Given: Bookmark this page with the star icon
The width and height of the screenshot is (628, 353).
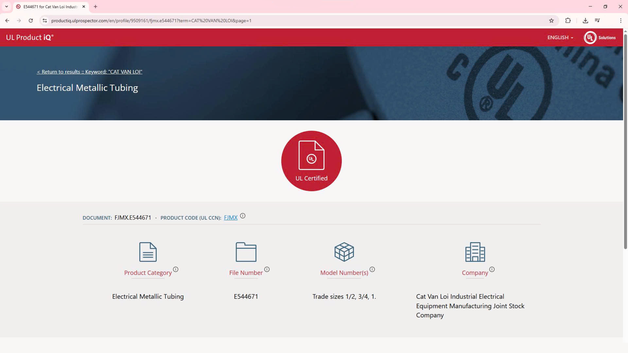Looking at the screenshot, I should 551,21.
